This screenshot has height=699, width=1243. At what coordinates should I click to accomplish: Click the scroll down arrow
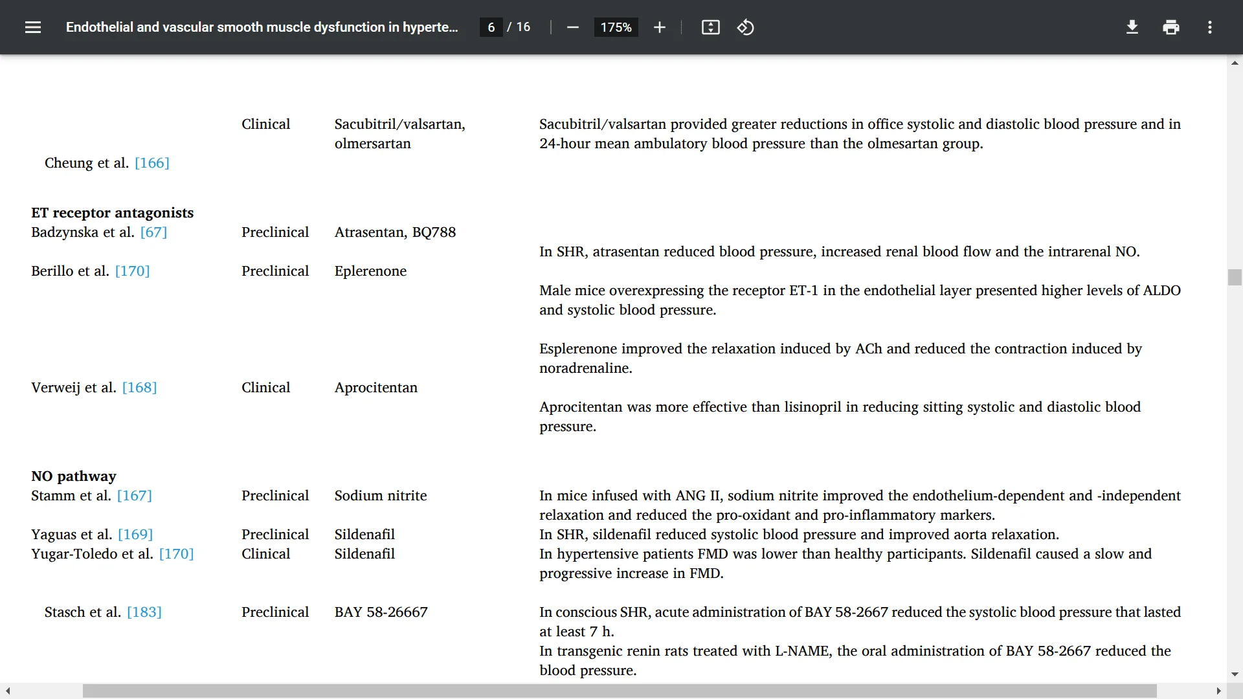(x=1235, y=674)
